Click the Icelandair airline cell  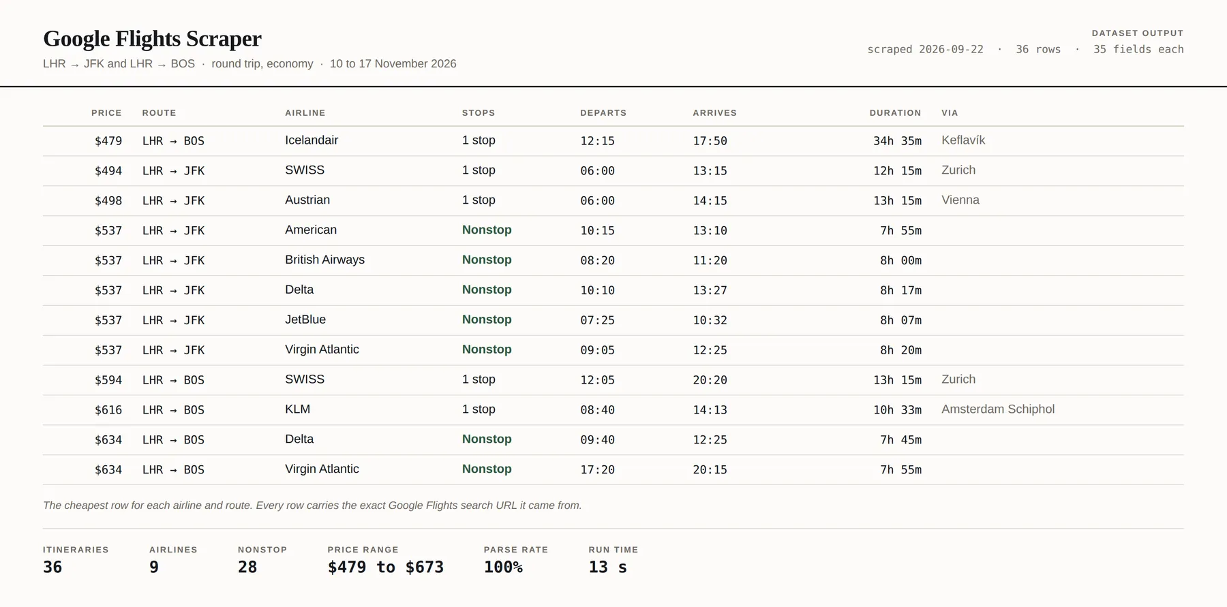coord(312,140)
